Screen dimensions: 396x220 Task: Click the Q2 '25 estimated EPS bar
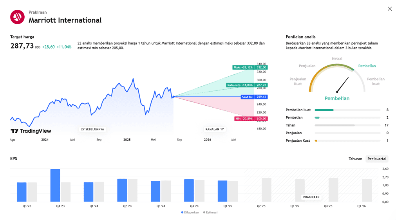[x=266, y=190]
